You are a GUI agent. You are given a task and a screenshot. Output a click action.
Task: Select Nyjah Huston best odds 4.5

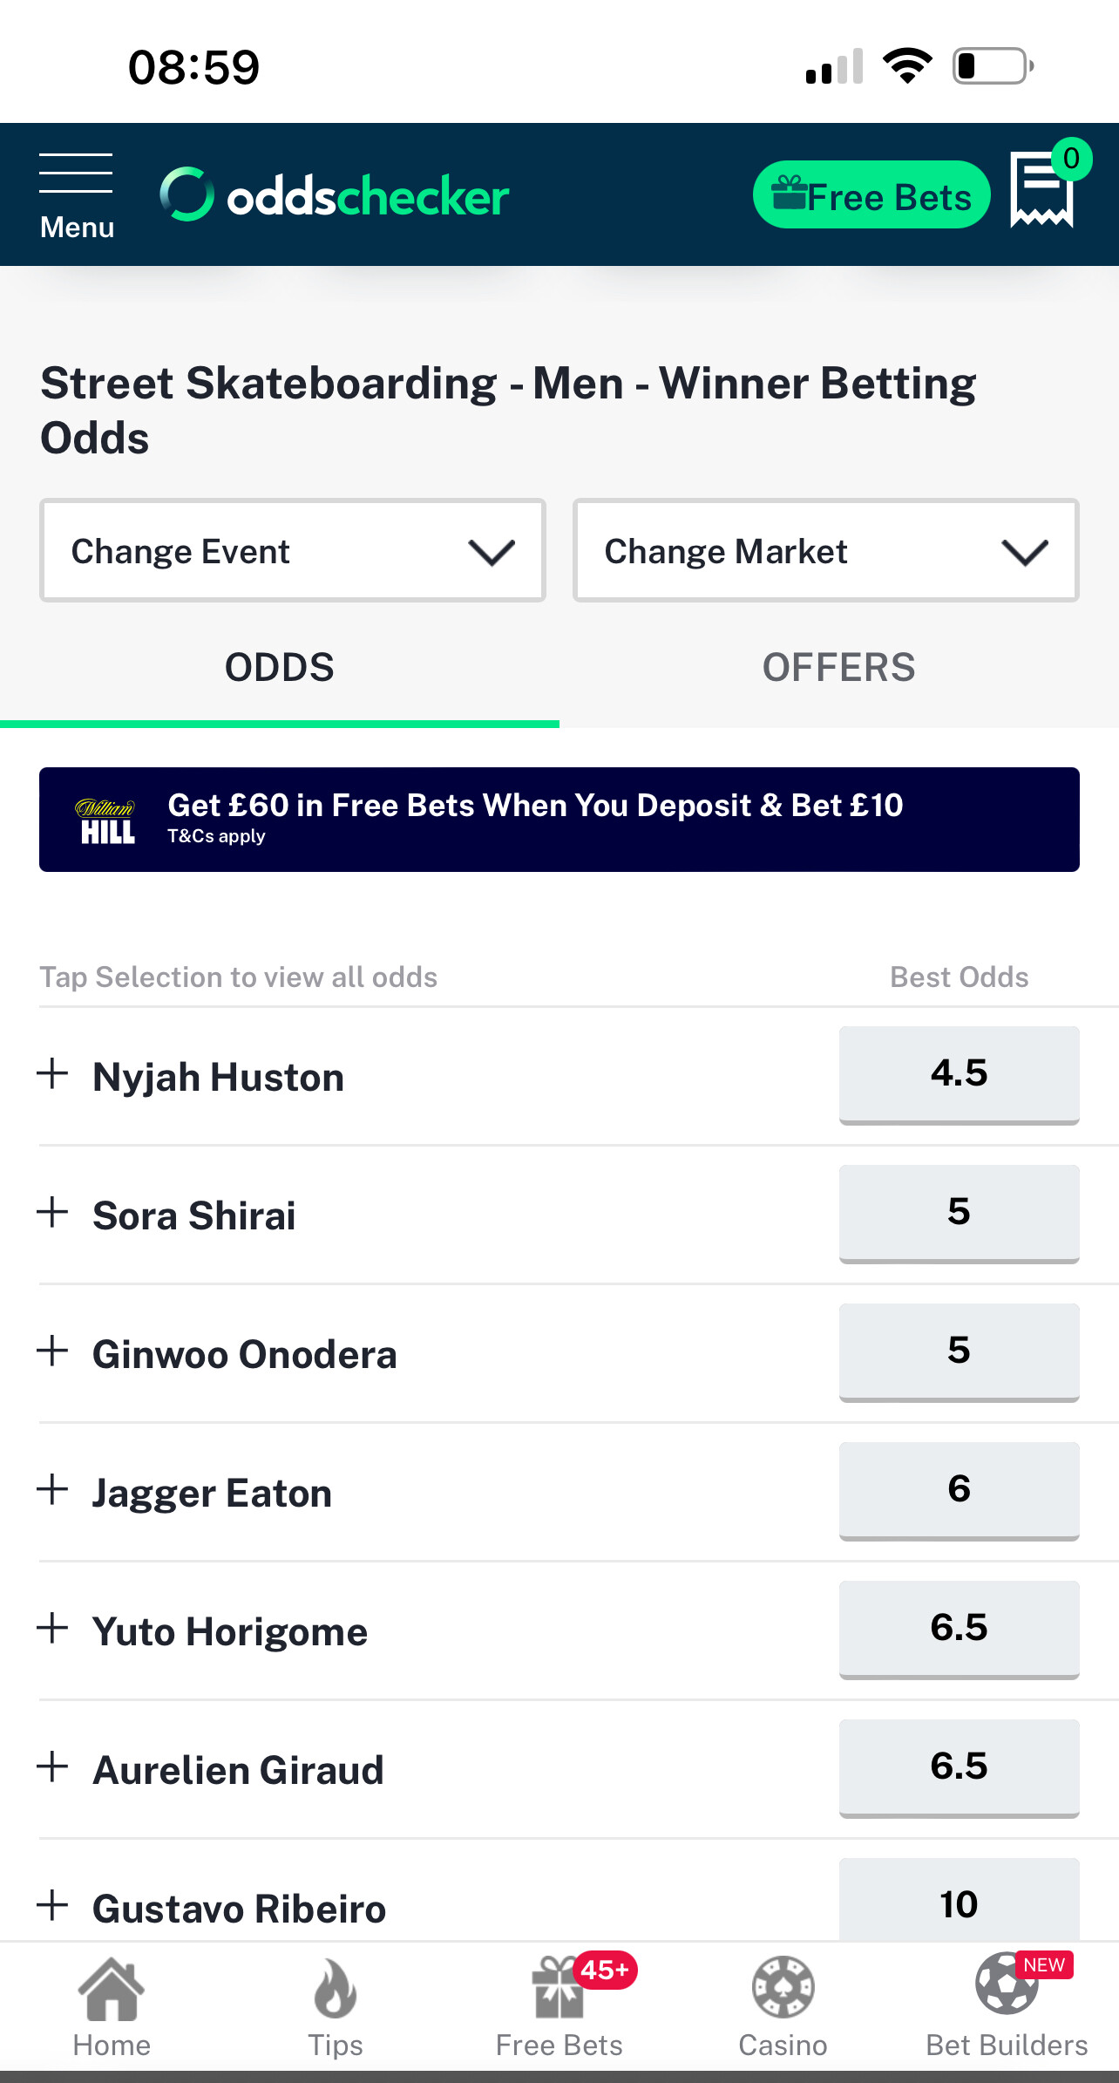coord(959,1074)
